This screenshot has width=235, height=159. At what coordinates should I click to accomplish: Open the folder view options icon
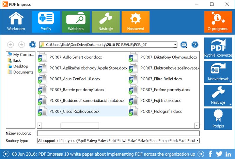coord(184,45)
